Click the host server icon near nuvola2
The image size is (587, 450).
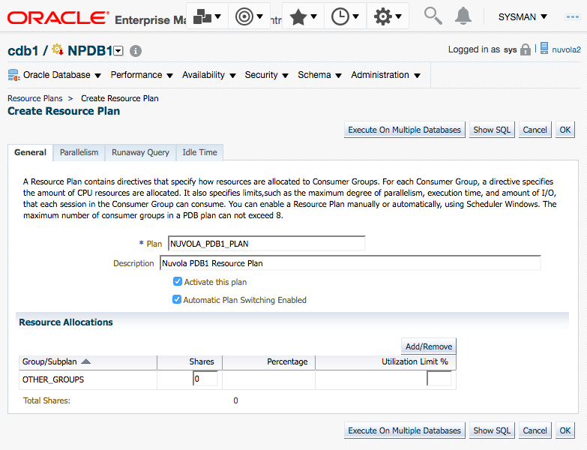point(544,48)
